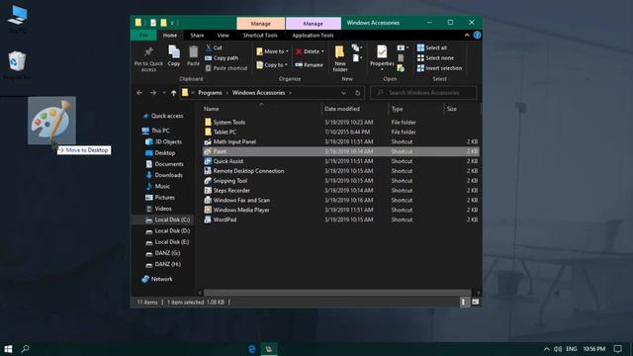The height and width of the screenshot is (356, 633).
Task: Open the Move to dropdown
Action: pyautogui.click(x=273, y=51)
